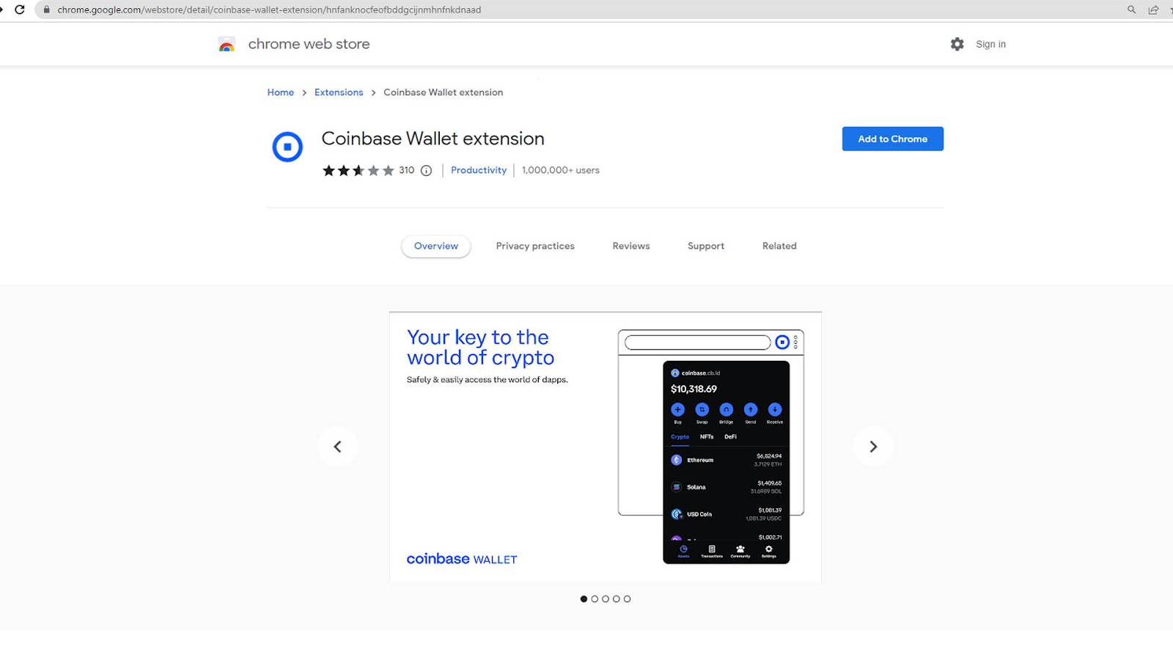Go to the next screenshot with the right arrow
1173x660 pixels.
point(873,447)
